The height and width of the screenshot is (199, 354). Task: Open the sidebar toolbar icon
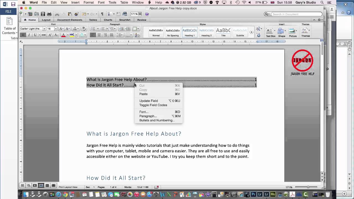[110, 14]
